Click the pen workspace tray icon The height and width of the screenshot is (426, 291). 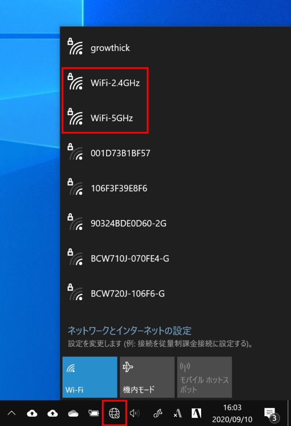tap(158, 413)
